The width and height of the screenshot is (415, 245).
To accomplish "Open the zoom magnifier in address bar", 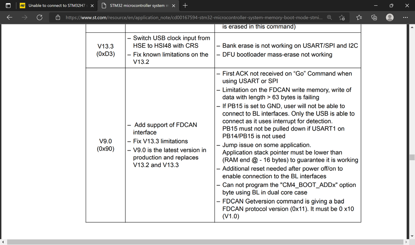I will [x=329, y=17].
